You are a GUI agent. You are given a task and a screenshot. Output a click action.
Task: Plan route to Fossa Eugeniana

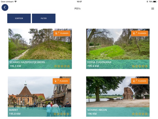coord(140,33)
